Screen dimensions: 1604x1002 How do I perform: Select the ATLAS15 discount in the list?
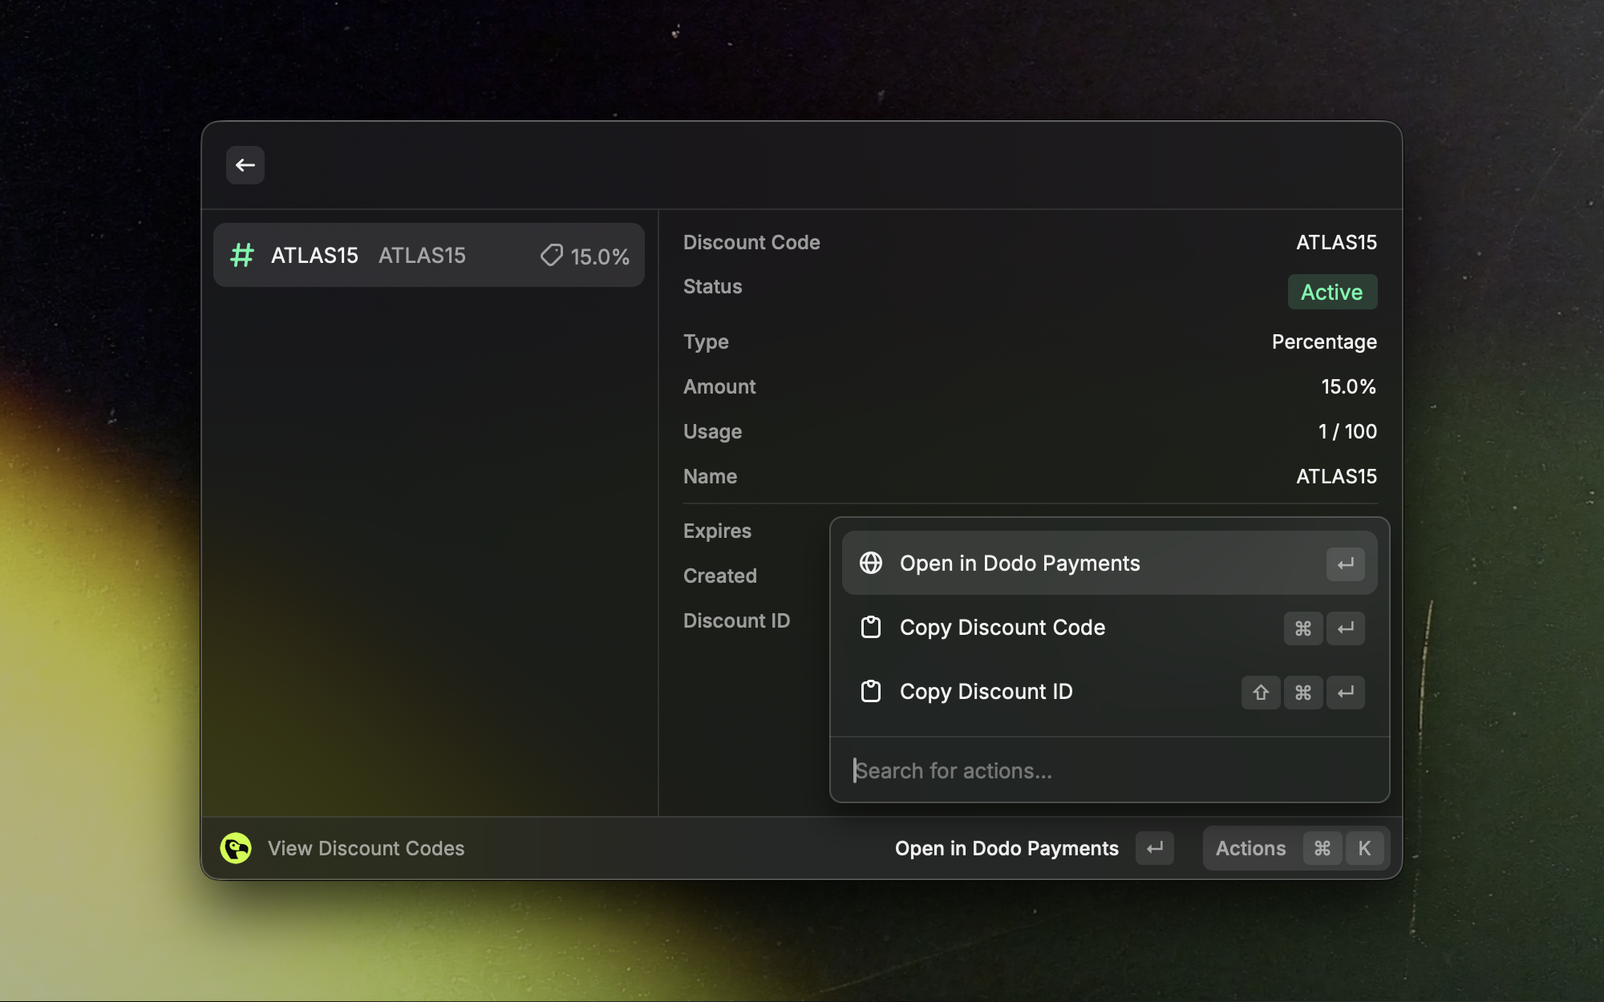point(428,255)
